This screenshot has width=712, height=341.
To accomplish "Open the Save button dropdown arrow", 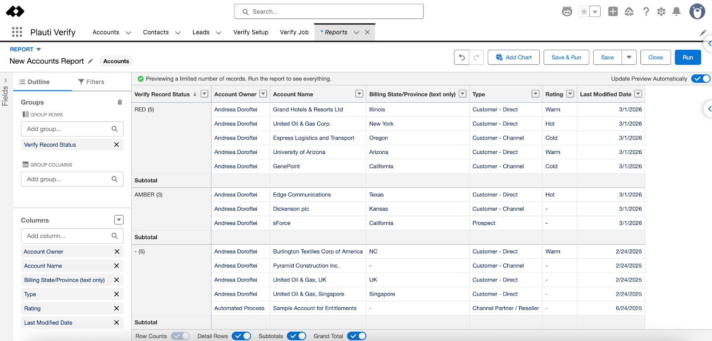I will coord(629,57).
